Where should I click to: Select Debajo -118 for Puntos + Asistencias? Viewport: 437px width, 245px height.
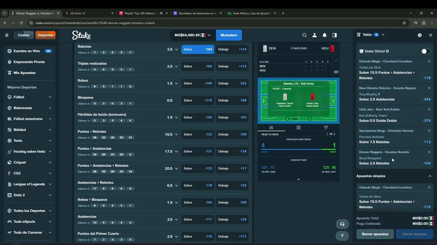point(232,151)
